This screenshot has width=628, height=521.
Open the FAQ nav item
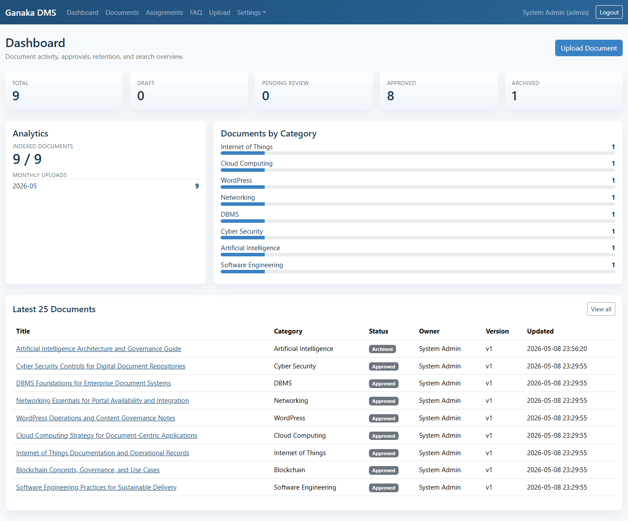click(196, 13)
